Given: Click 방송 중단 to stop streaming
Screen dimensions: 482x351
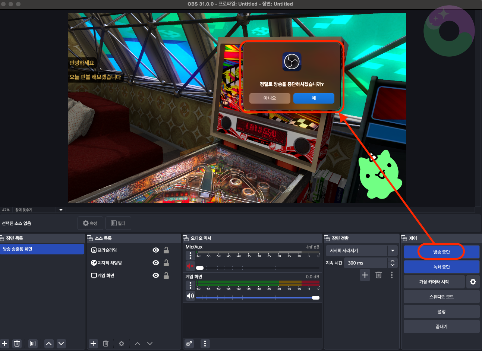Looking at the screenshot, I should 441,252.
